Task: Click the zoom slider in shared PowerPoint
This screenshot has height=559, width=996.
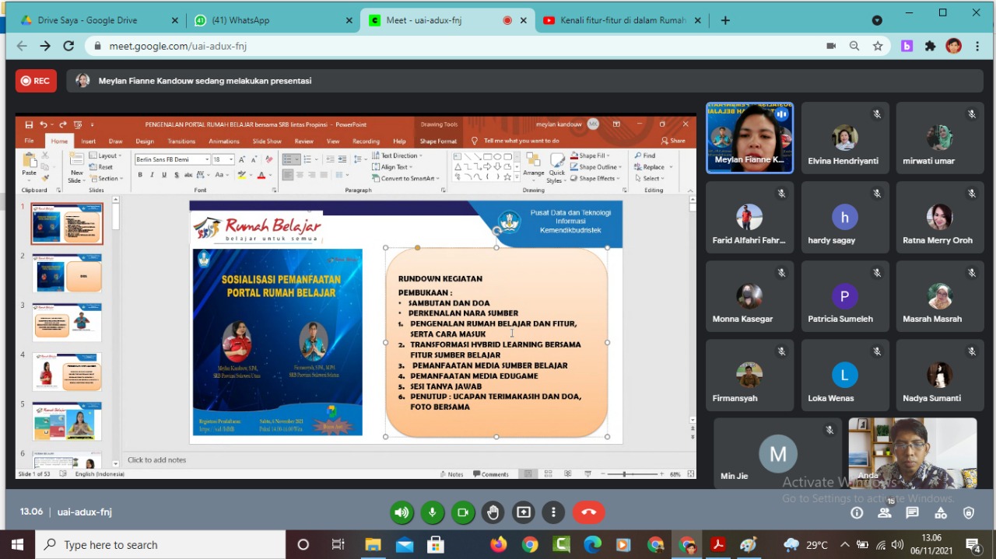Action: tap(624, 474)
